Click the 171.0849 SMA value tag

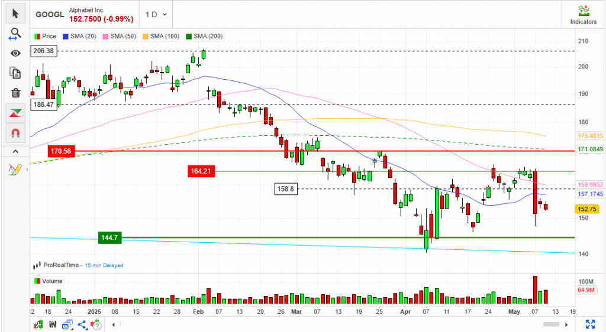(590, 149)
